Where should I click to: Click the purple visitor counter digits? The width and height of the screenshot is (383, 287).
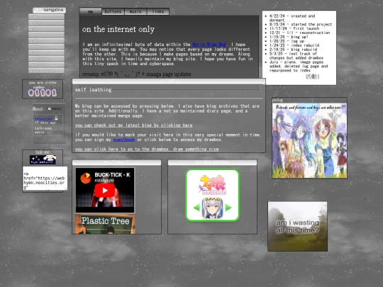pos(43,93)
